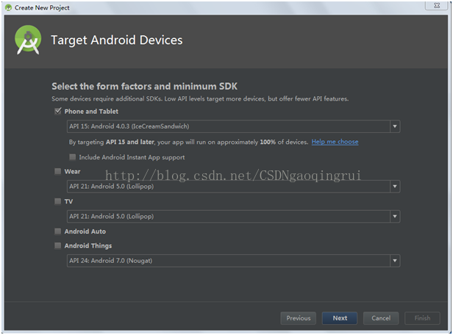This screenshot has height=335, width=453.
Task: Click the 'Some devices require additional SDKs' text
Action: click(200, 98)
